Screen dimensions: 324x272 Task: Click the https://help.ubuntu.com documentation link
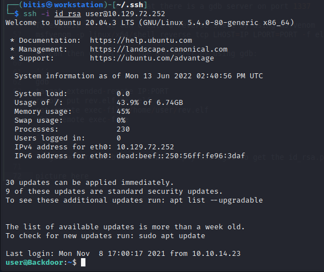click(x=141, y=41)
